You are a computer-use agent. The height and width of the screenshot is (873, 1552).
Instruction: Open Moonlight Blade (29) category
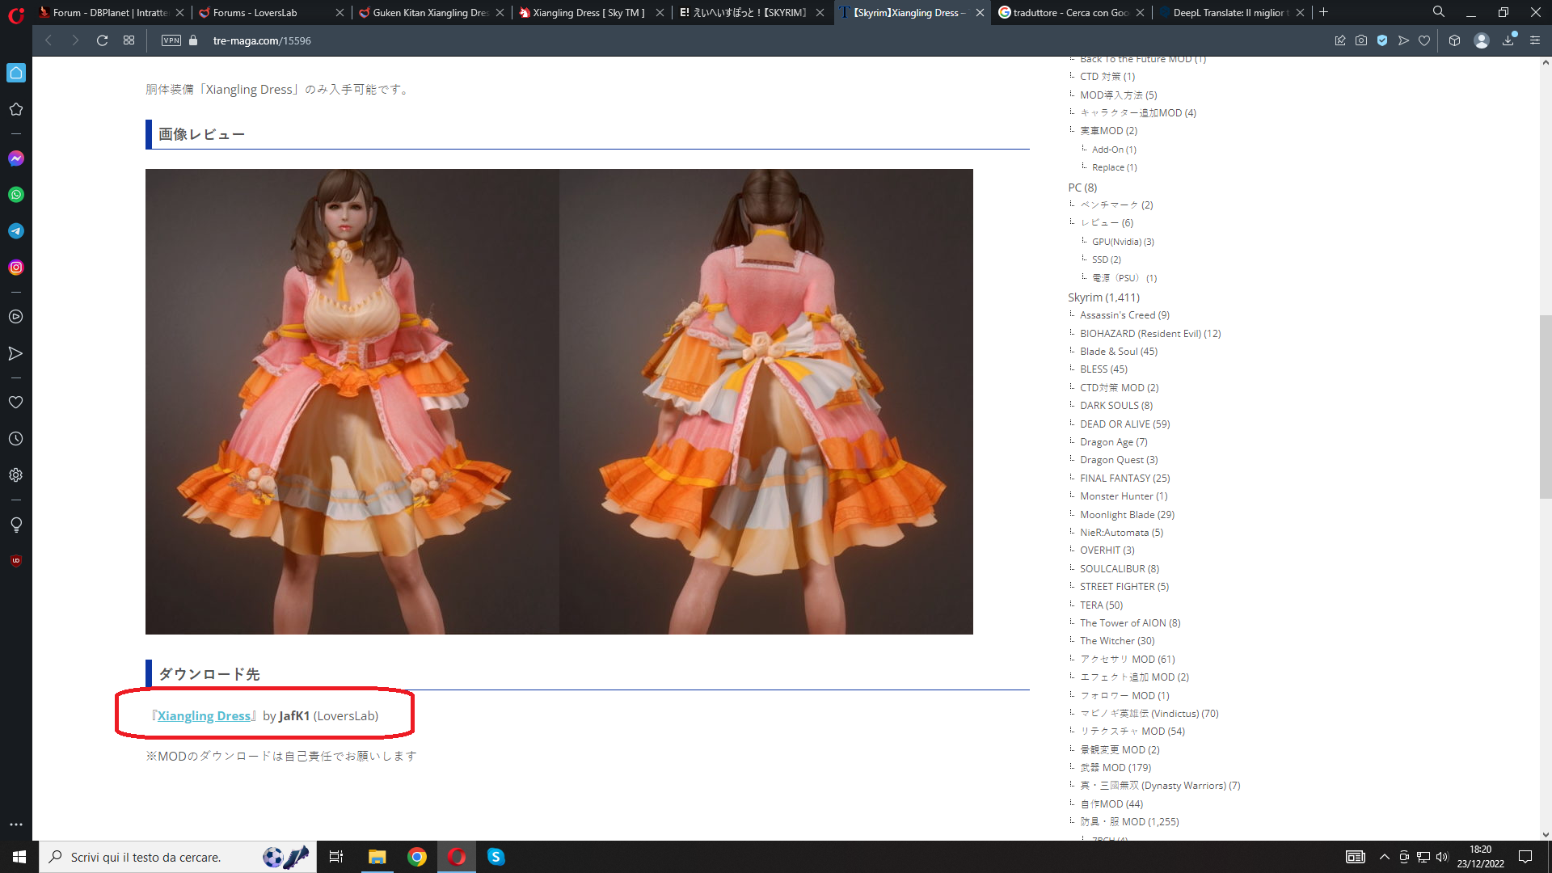1127,515
